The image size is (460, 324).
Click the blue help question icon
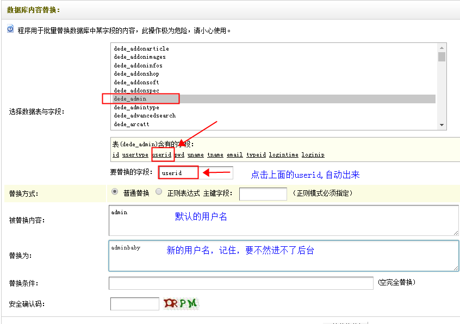pos(10,29)
